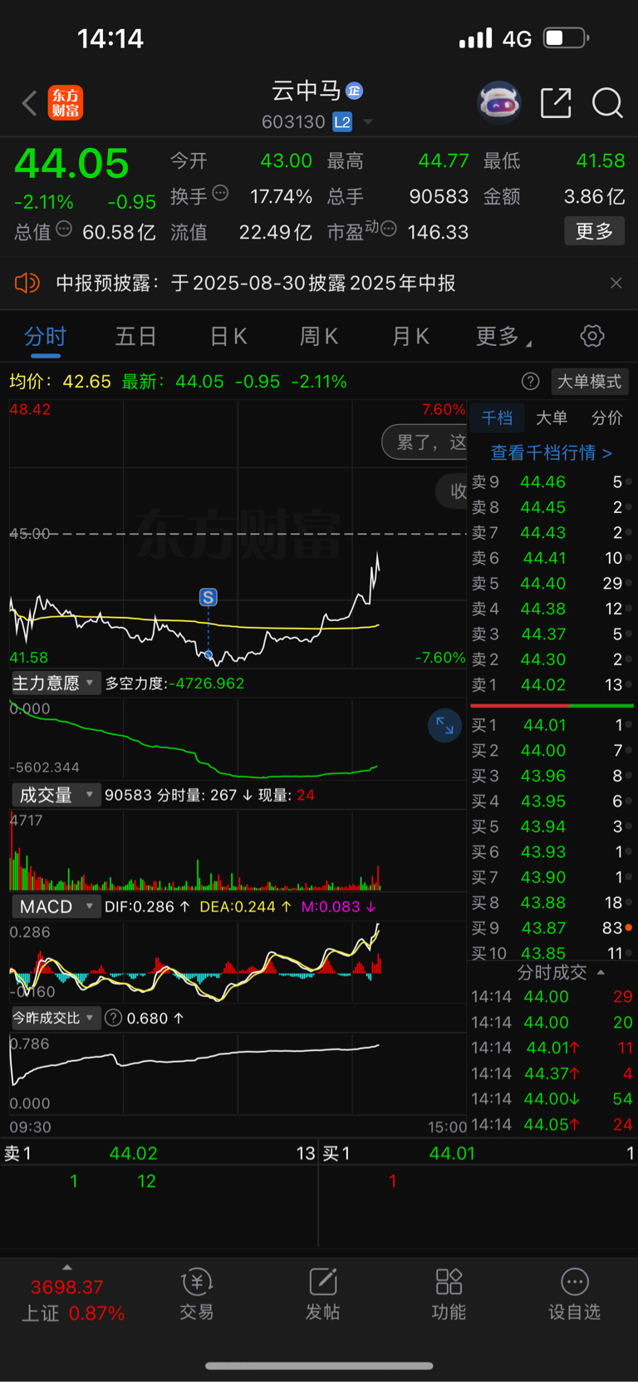Viewport: 638px width, 1382px height.
Task: Tap sell row 卖9 44.46
Action: coord(551,482)
